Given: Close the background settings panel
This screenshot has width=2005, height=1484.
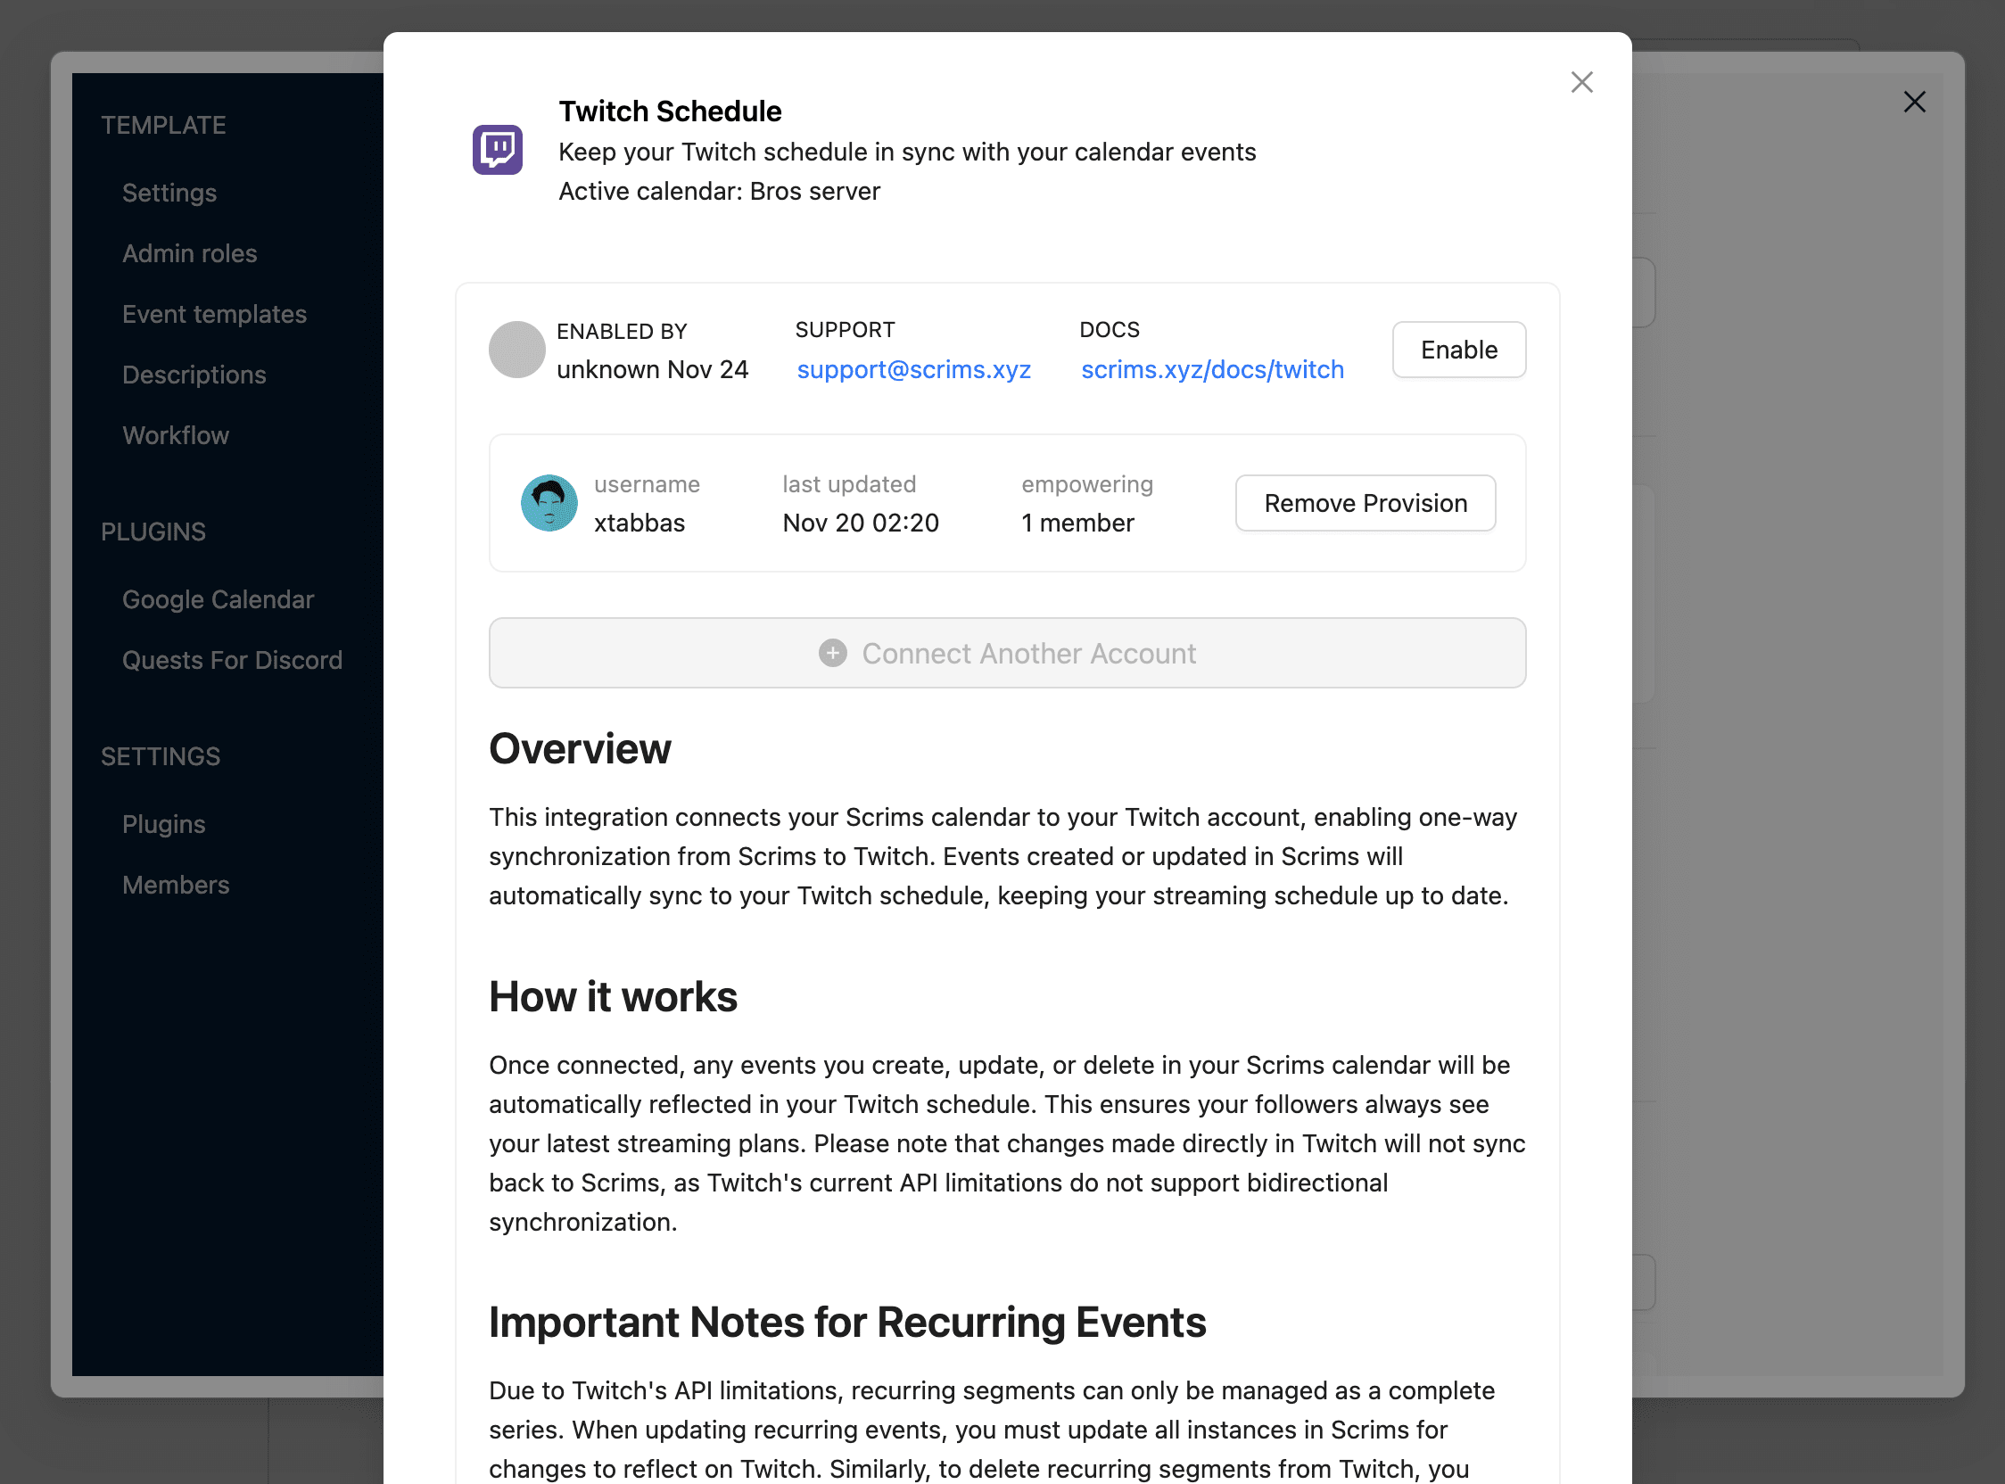Looking at the screenshot, I should [1913, 102].
